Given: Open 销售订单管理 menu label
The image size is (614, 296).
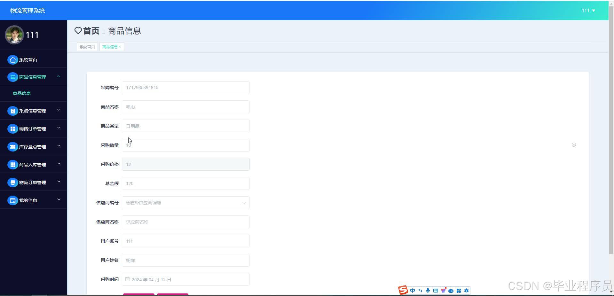Looking at the screenshot, I should point(33,129).
